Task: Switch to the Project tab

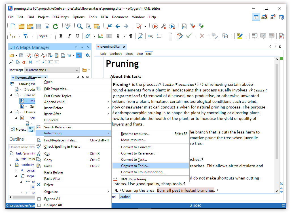Action: pos(18,130)
